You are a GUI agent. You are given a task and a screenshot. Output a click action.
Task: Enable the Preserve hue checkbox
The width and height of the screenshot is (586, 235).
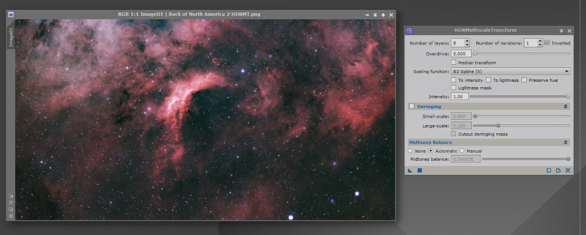click(524, 80)
